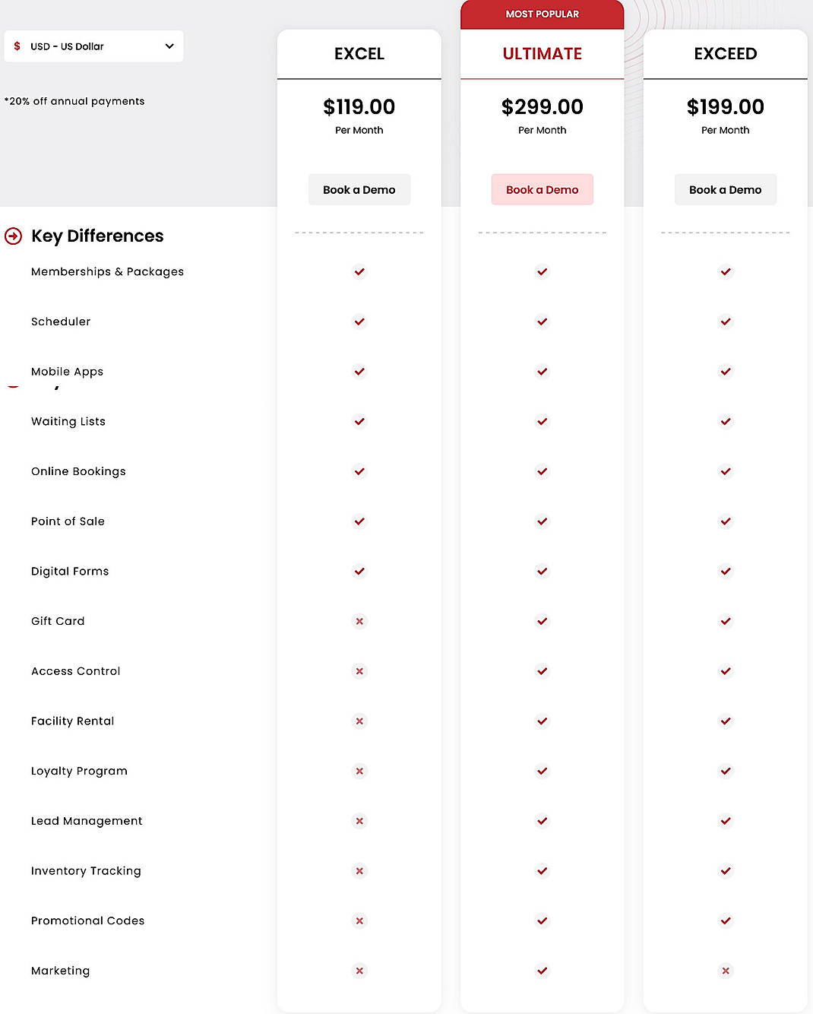Click the ULTIMATE plan header
This screenshot has width=813, height=1014.
tap(542, 53)
